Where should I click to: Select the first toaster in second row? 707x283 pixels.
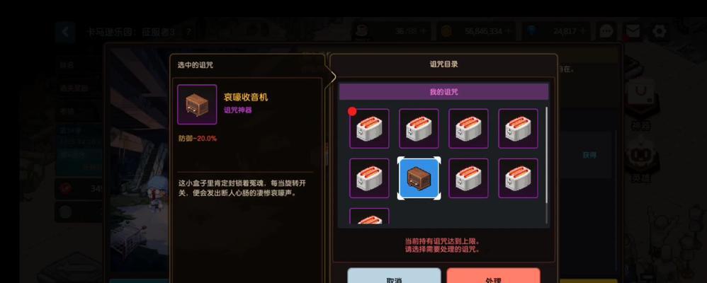point(369,178)
